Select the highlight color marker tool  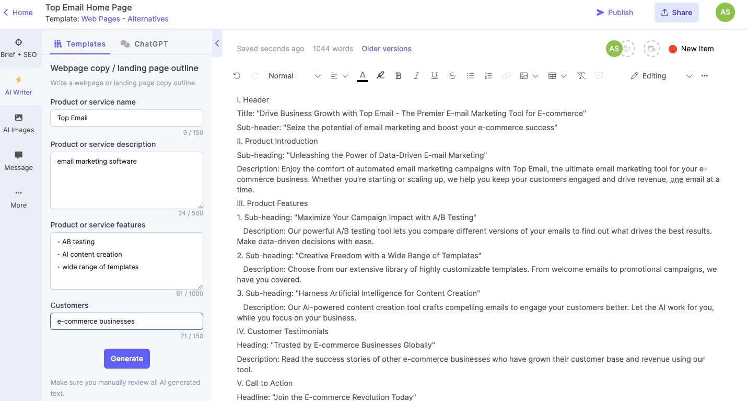click(x=380, y=76)
